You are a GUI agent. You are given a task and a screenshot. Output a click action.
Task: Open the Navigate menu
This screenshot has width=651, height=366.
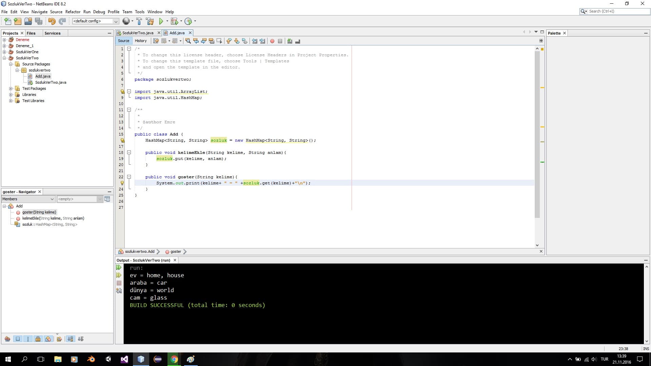(x=39, y=12)
